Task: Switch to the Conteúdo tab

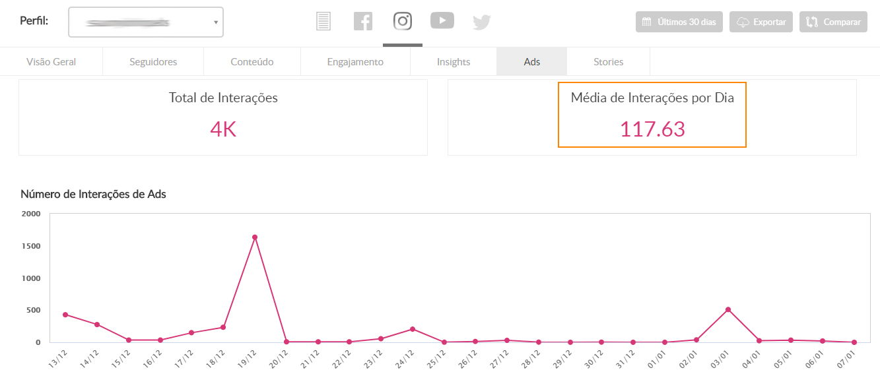Action: coord(252,62)
